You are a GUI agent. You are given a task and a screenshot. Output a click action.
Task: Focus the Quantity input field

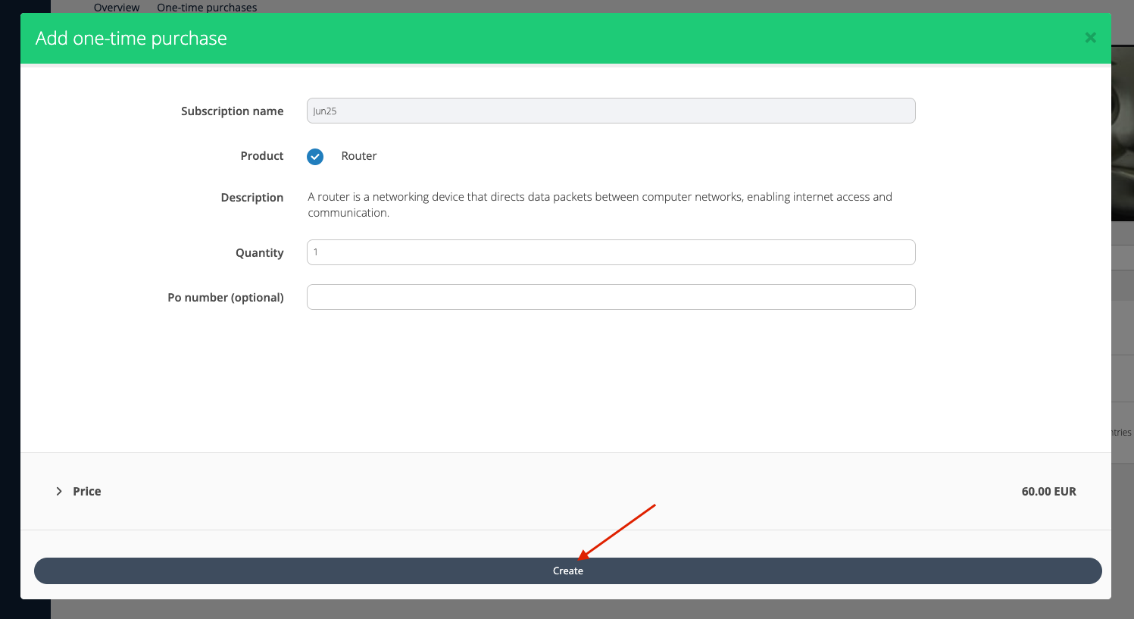[611, 252]
